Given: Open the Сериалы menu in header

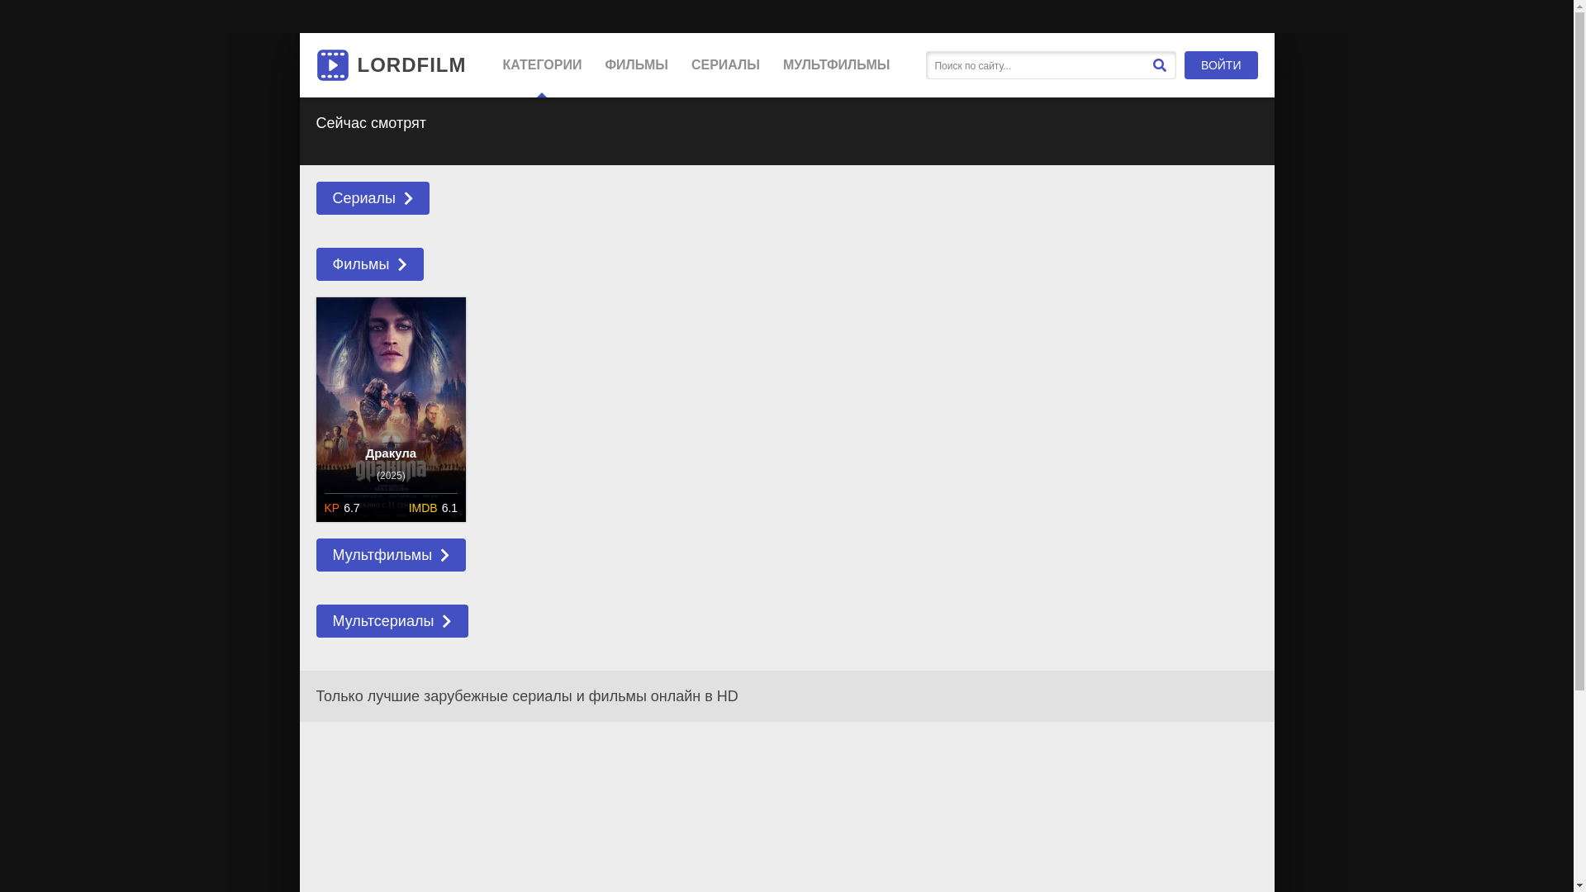Looking at the screenshot, I should (725, 65).
